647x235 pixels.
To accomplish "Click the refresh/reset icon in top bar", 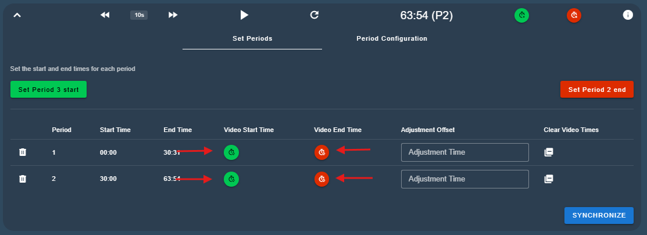I will pos(314,15).
